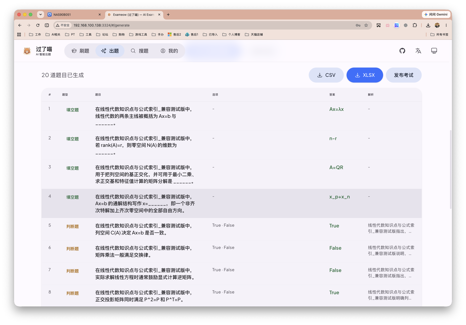
Task: Open the AI相关 bookmark folder
Action: pos(53,35)
